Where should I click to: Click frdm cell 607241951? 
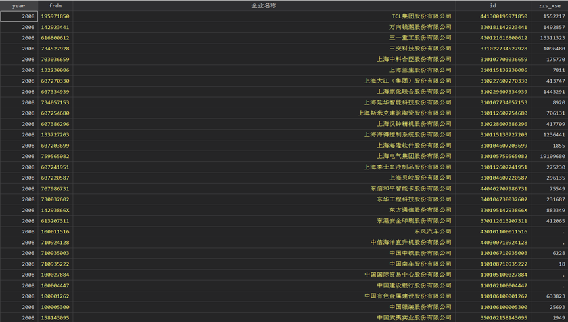tap(55, 167)
